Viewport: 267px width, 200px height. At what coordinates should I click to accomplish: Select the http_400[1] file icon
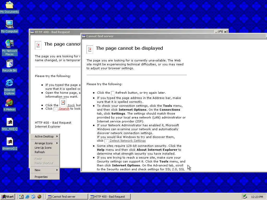point(10,124)
